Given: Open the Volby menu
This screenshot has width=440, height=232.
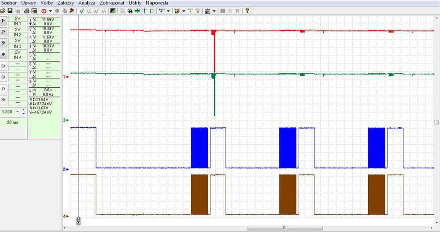Looking at the screenshot, I should 47,3.
